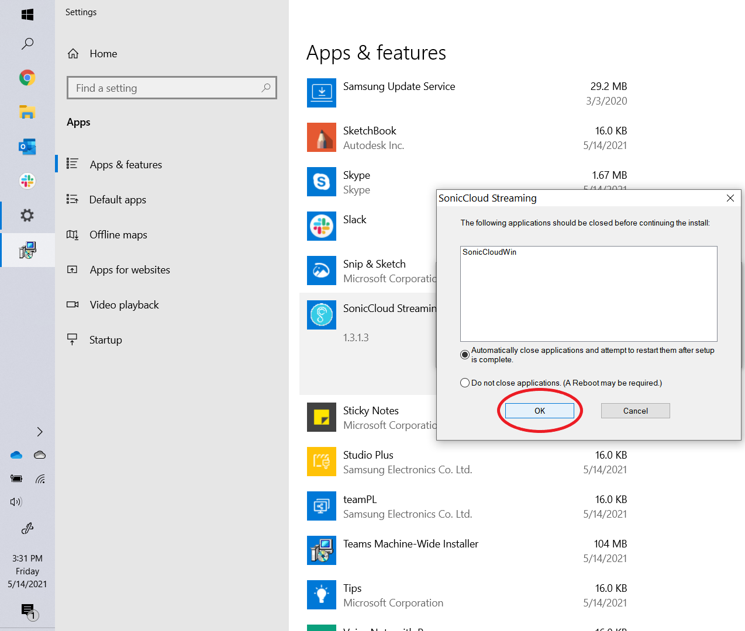Image resolution: width=745 pixels, height=631 pixels.
Task: Click the SketchBook app icon
Action: click(x=321, y=137)
